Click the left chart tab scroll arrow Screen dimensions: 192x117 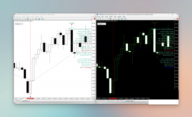[x=93, y=100]
